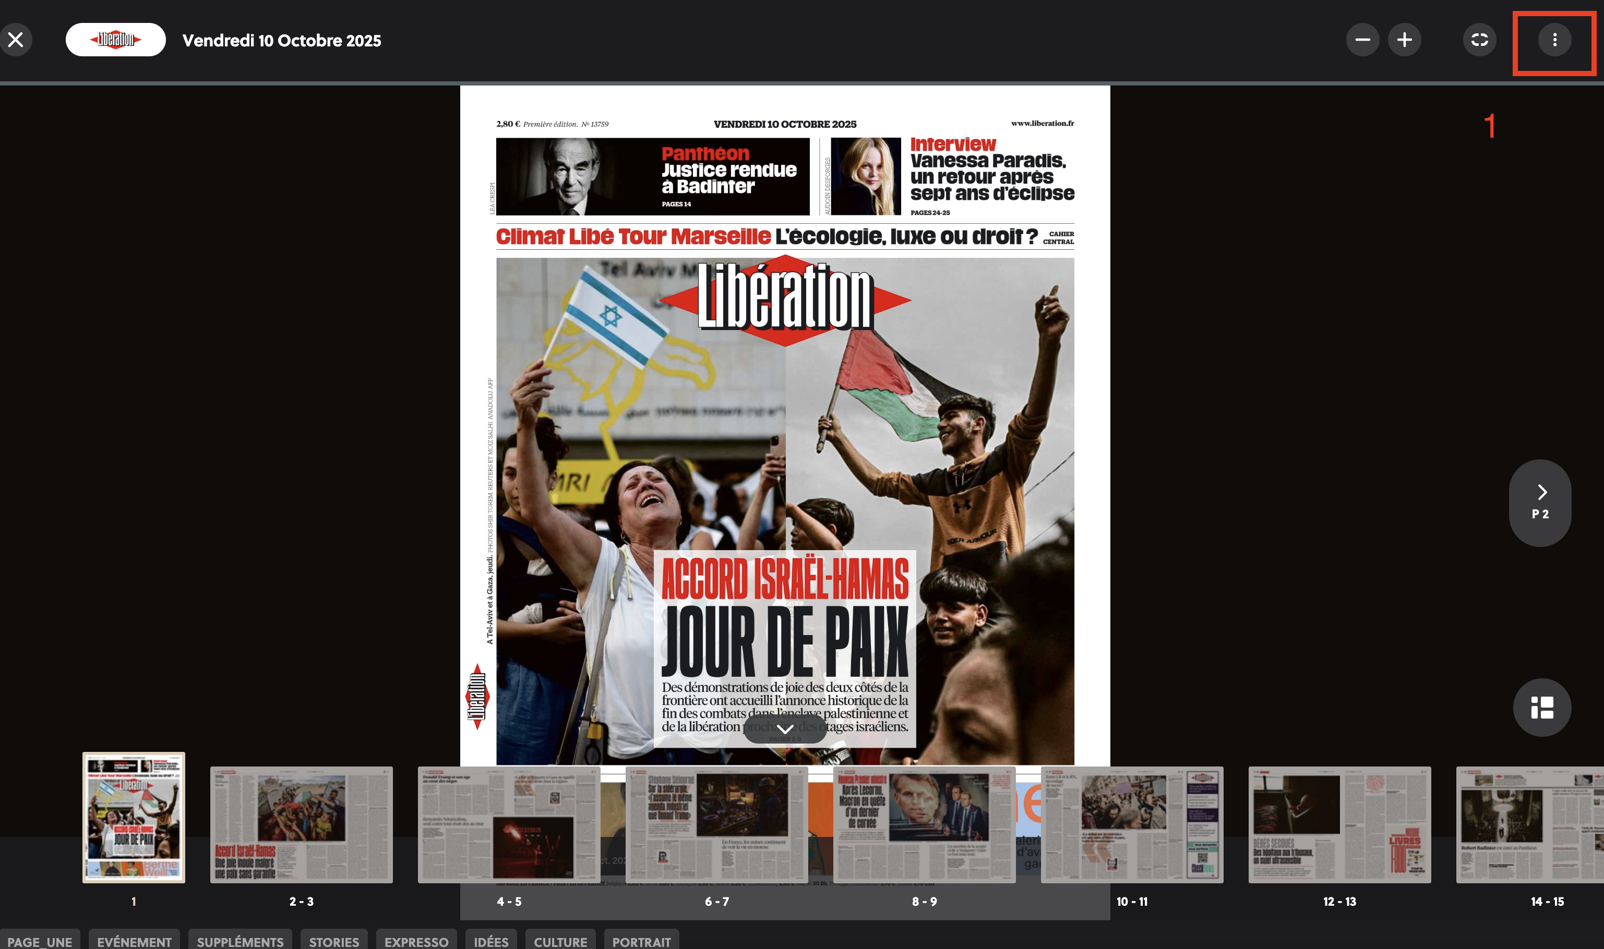Image resolution: width=1604 pixels, height=949 pixels.
Task: Switch to IDÉES section tab
Action: [x=492, y=940]
